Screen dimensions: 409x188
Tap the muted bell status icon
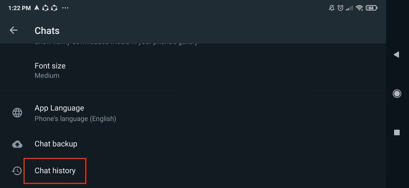pos(332,8)
